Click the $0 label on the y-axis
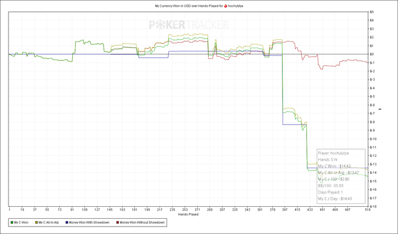This screenshot has height=234, width=398. tap(372, 54)
